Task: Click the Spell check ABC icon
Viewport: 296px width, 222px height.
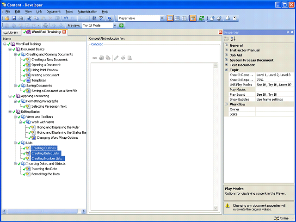Action: click(101, 18)
